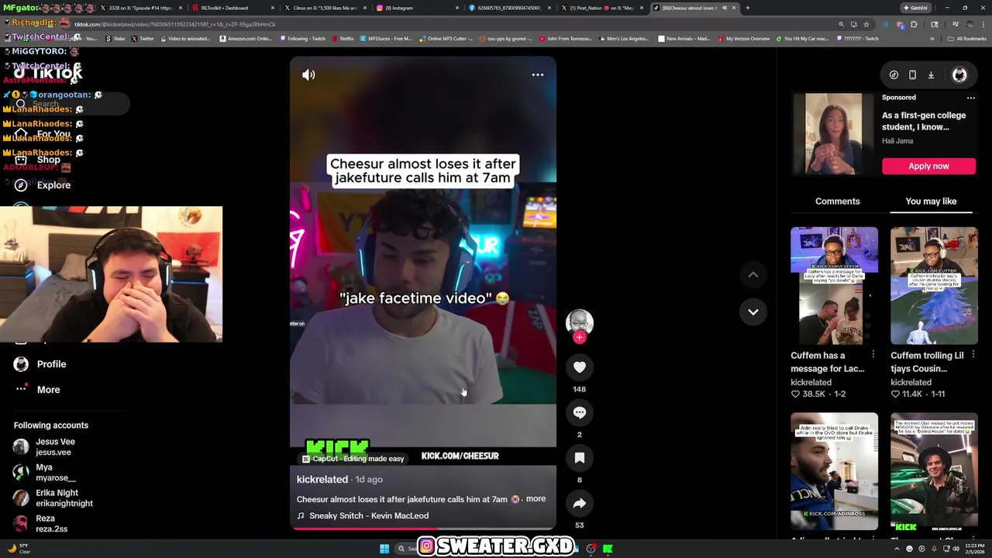This screenshot has height=558, width=992.
Task: Open the video options three-dot menu
Action: [538, 75]
